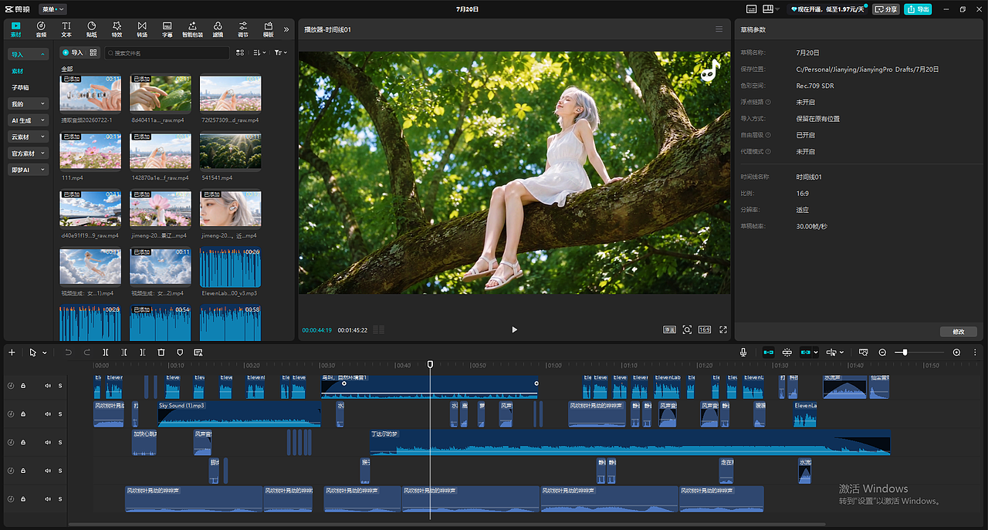
Task: Mute the second audio track
Action: [x=48, y=414]
